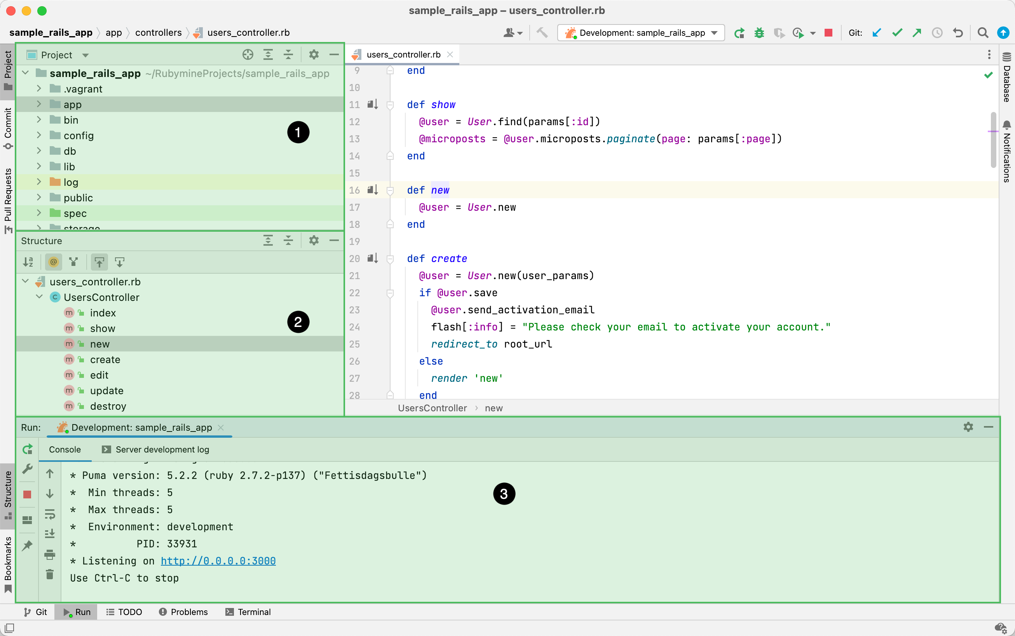The height and width of the screenshot is (636, 1015).
Task: Expand the config folder in project tree
Action: tap(39, 135)
